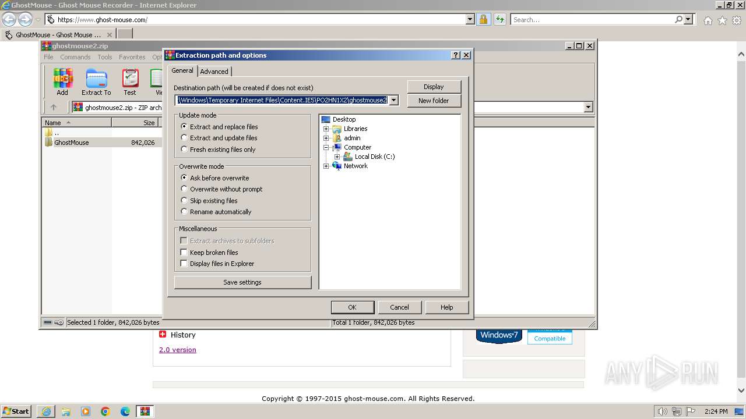Click the red History plus icon on webpage
Image resolution: width=746 pixels, height=419 pixels.
click(163, 334)
